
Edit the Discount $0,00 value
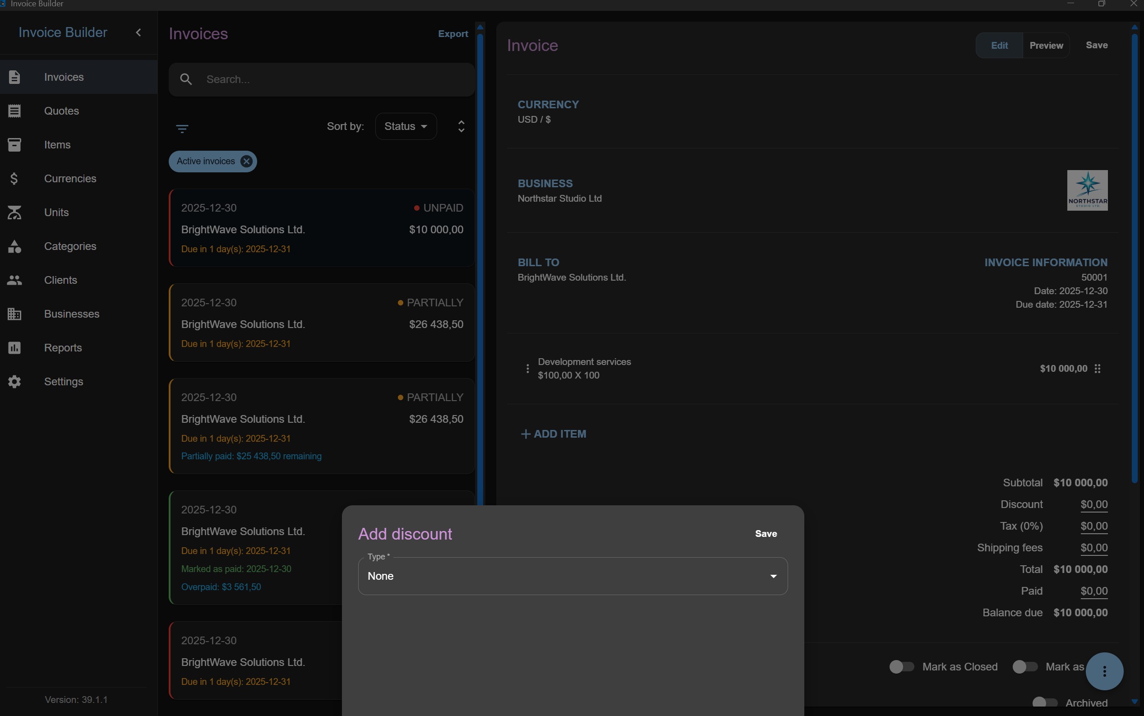[1094, 505]
